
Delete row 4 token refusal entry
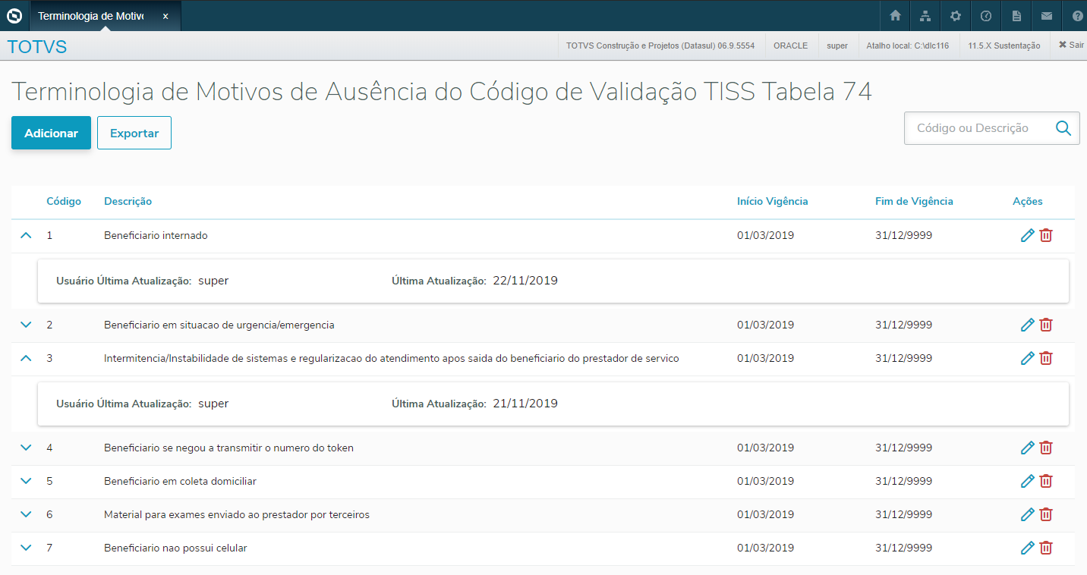click(1046, 448)
